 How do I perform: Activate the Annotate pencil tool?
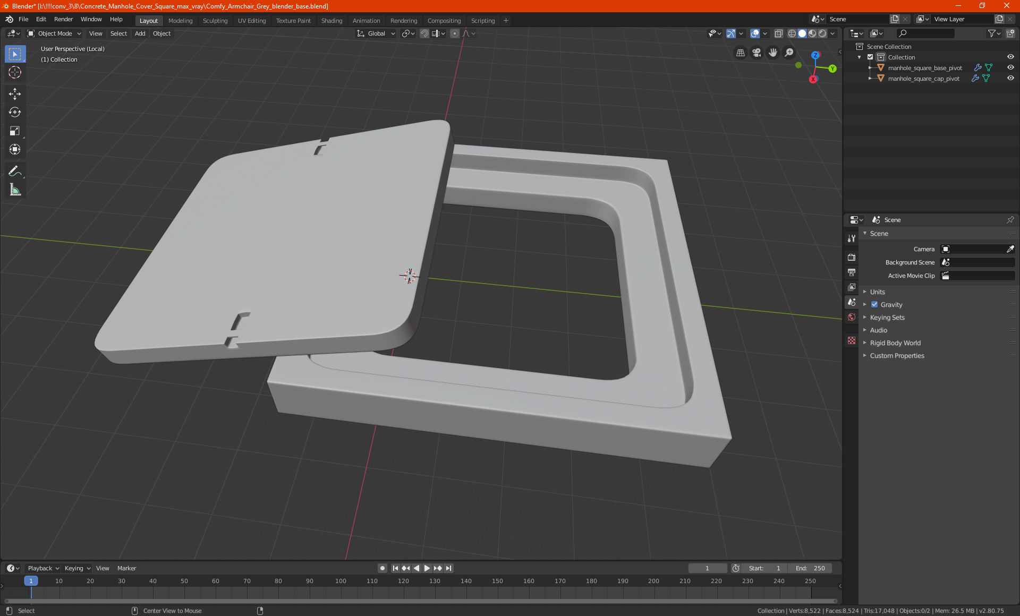(x=15, y=171)
